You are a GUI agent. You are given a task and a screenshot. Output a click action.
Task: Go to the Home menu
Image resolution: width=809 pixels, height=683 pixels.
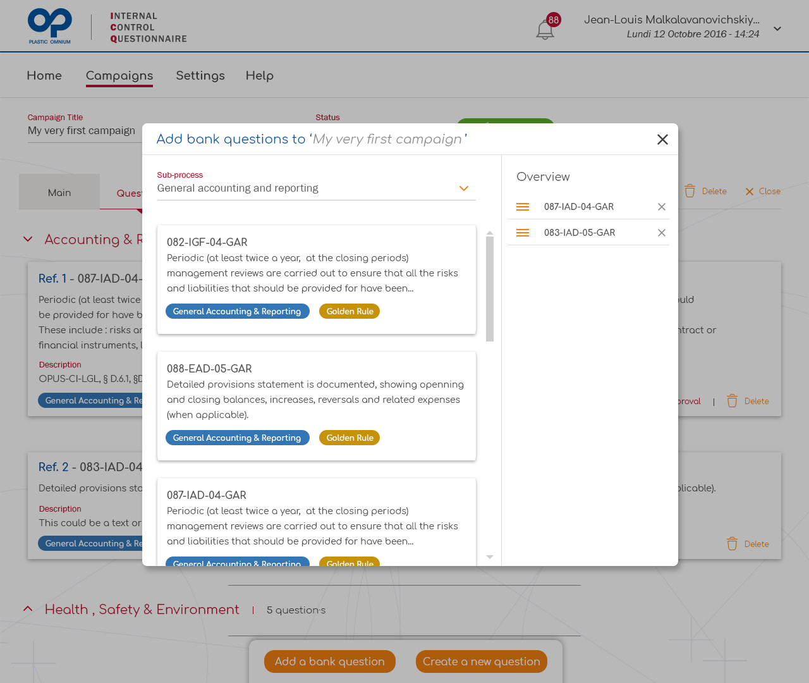[x=44, y=75]
